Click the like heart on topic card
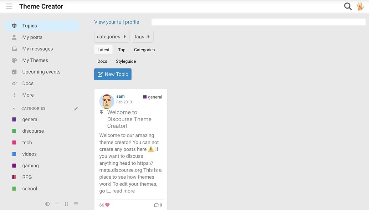Viewport: 369px width, 210px height. coord(107,205)
